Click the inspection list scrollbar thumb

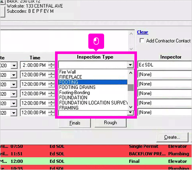131,88
